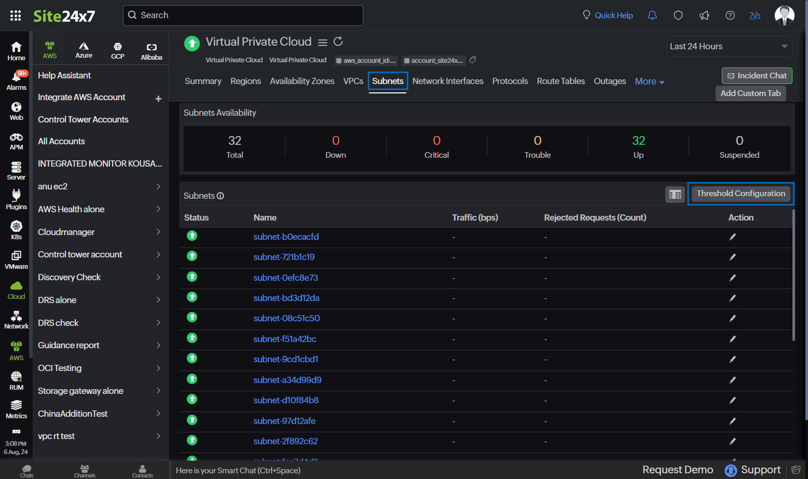
Task: Expand the Cloudmanager account entry
Action: (x=99, y=232)
